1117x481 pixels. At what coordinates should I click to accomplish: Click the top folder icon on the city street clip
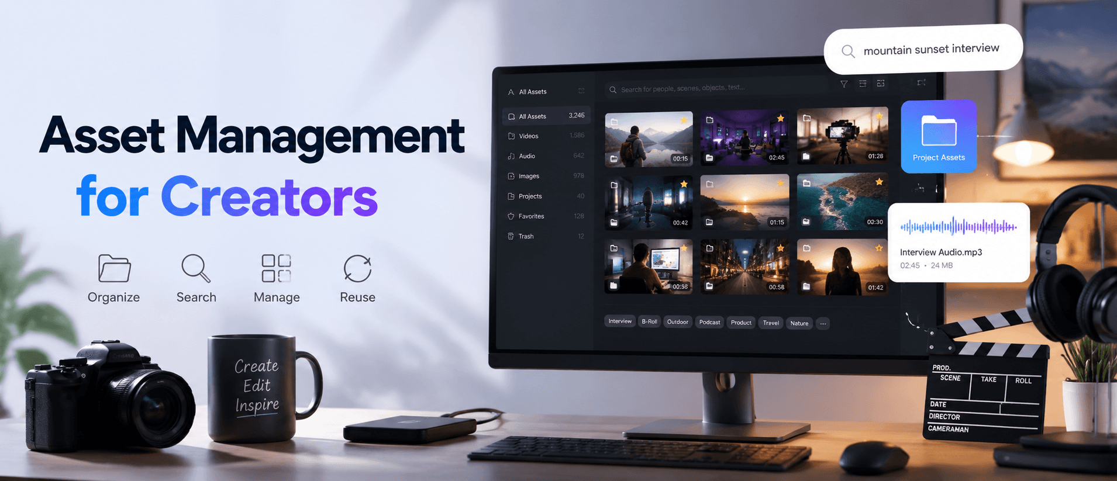click(709, 248)
